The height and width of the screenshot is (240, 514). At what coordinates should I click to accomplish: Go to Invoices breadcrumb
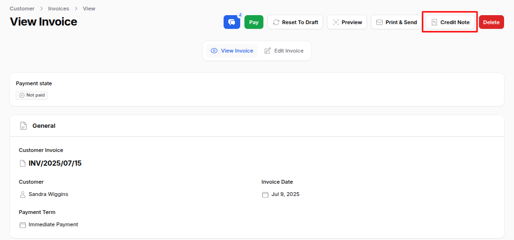59,9
